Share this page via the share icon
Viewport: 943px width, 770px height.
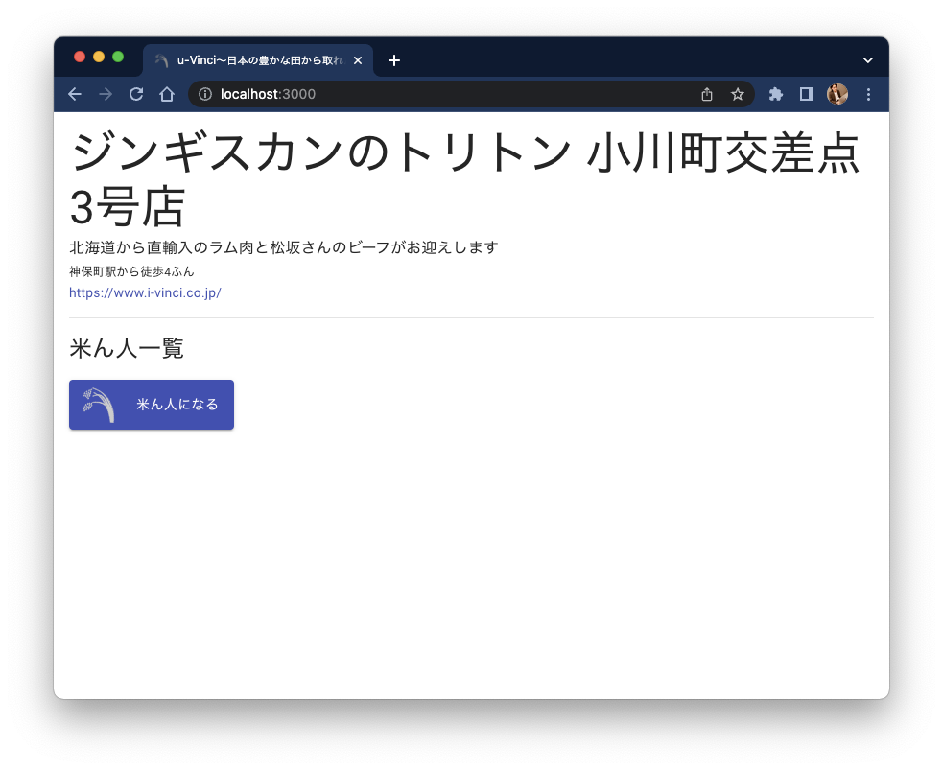click(707, 94)
